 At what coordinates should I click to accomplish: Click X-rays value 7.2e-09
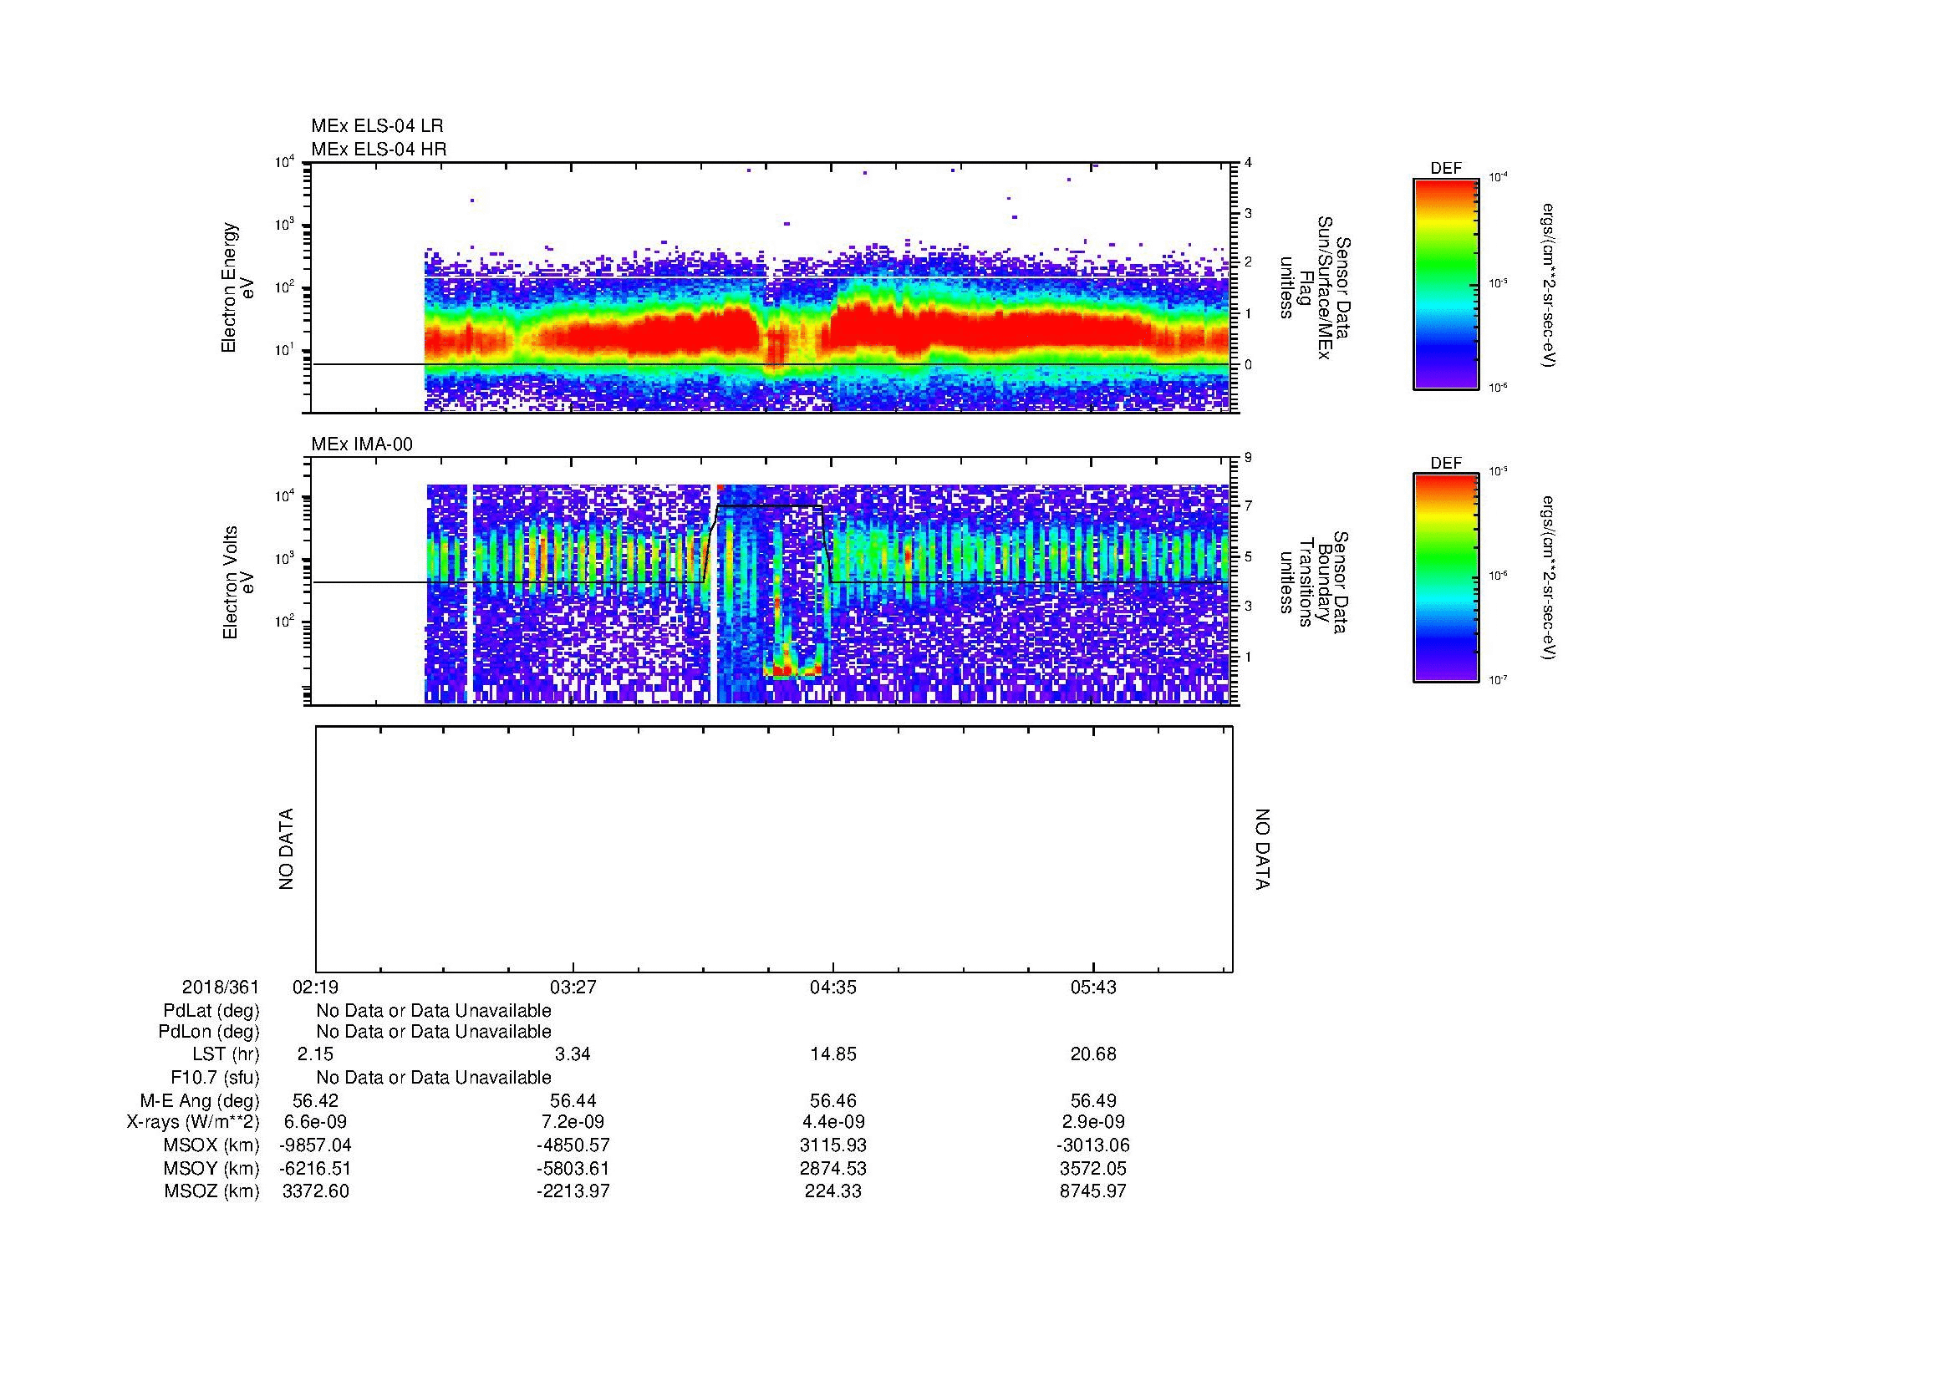click(573, 1122)
